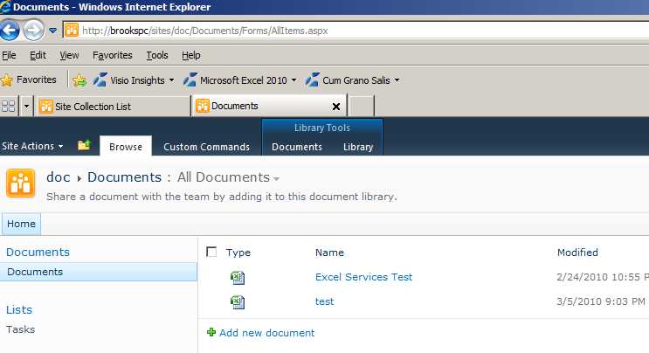Viewport: 649px width, 353px height.
Task: Open the All Documents view dropdown
Action: click(x=276, y=178)
